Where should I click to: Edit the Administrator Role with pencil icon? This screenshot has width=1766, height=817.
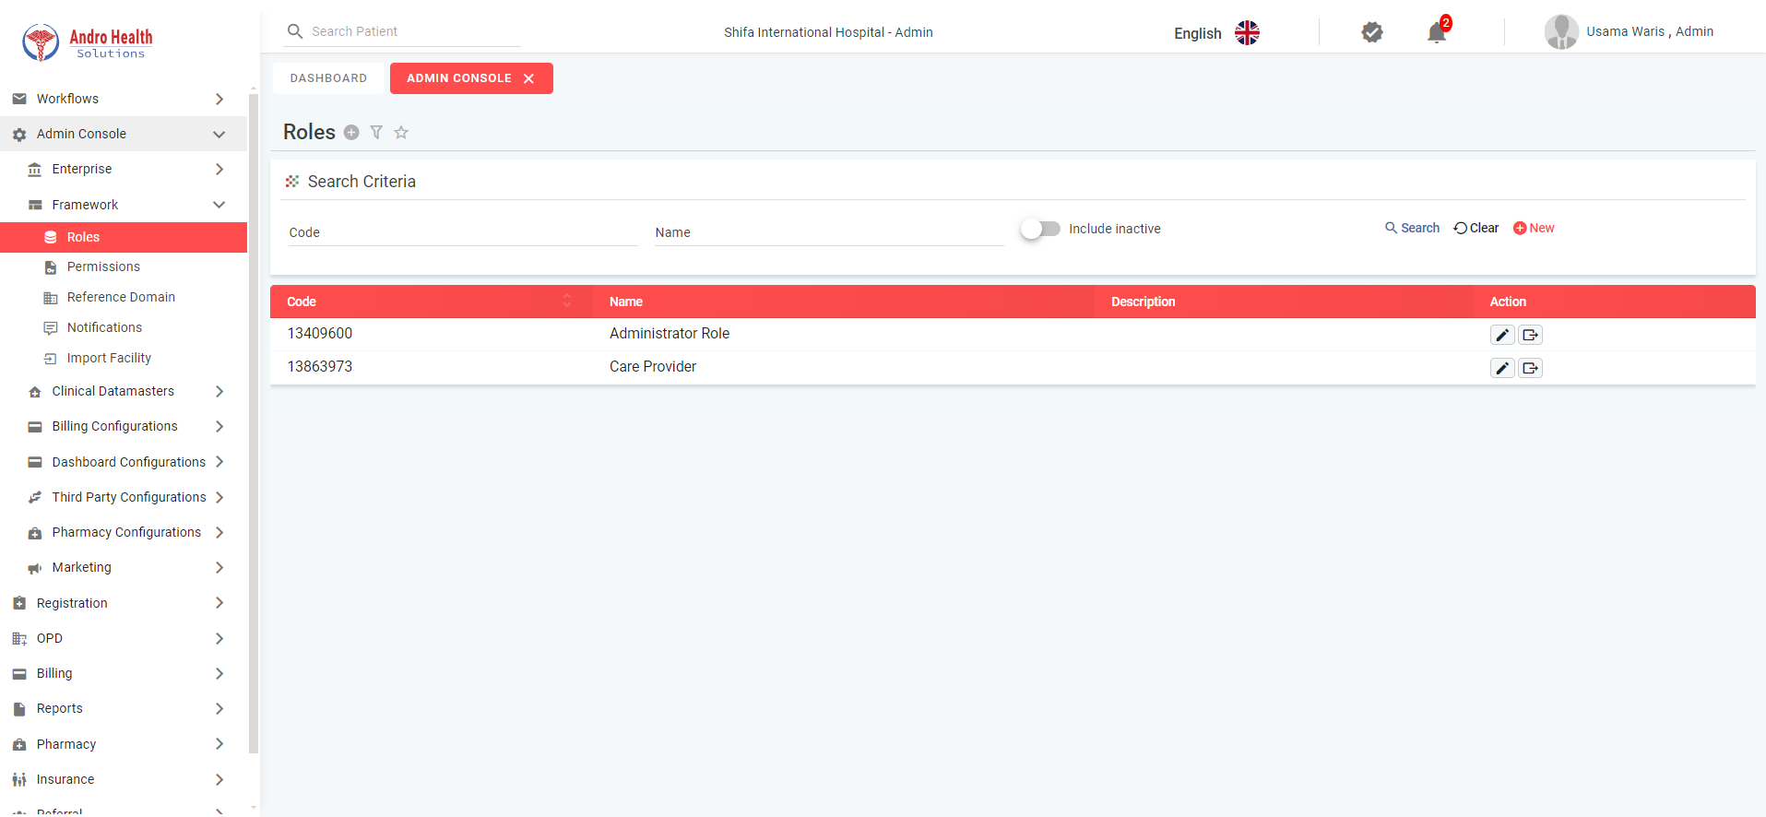[x=1502, y=335]
